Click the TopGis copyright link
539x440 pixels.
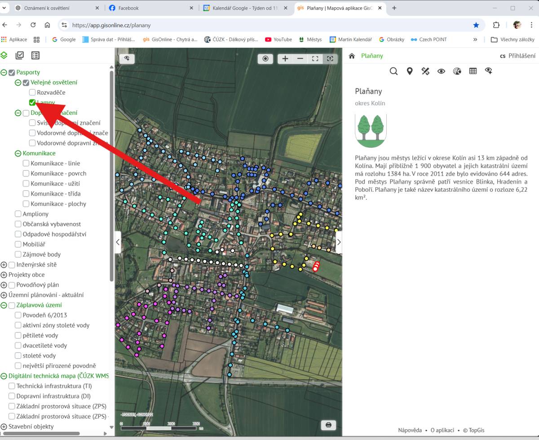[x=473, y=430]
